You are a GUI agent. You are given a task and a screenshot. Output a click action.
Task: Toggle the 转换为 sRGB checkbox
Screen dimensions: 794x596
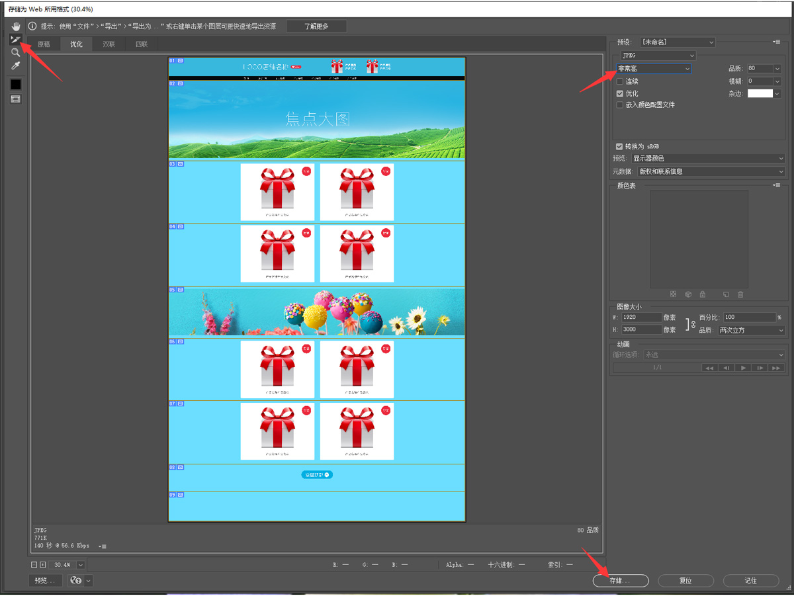619,146
